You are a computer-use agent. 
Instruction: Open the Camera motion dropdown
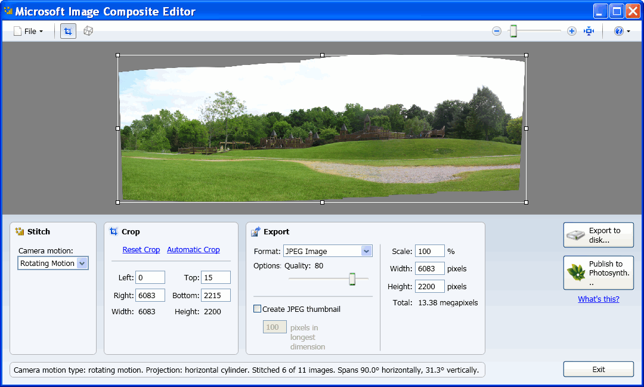(53, 264)
